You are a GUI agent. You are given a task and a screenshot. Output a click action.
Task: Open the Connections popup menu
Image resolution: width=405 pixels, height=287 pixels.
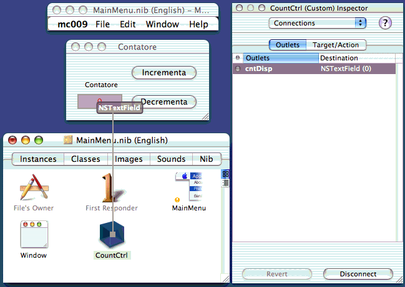pos(317,23)
